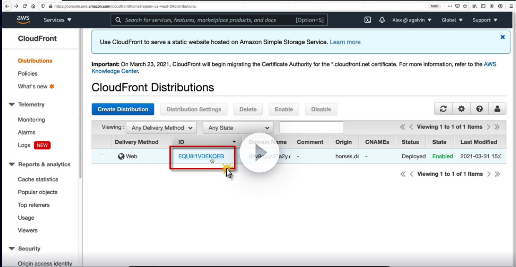
Task: Collapse the Telemetry section
Action: coord(12,104)
